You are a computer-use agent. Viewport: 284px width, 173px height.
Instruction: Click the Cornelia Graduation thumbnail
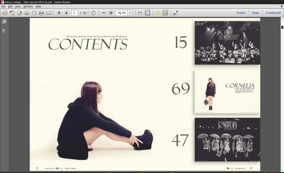coord(227,92)
